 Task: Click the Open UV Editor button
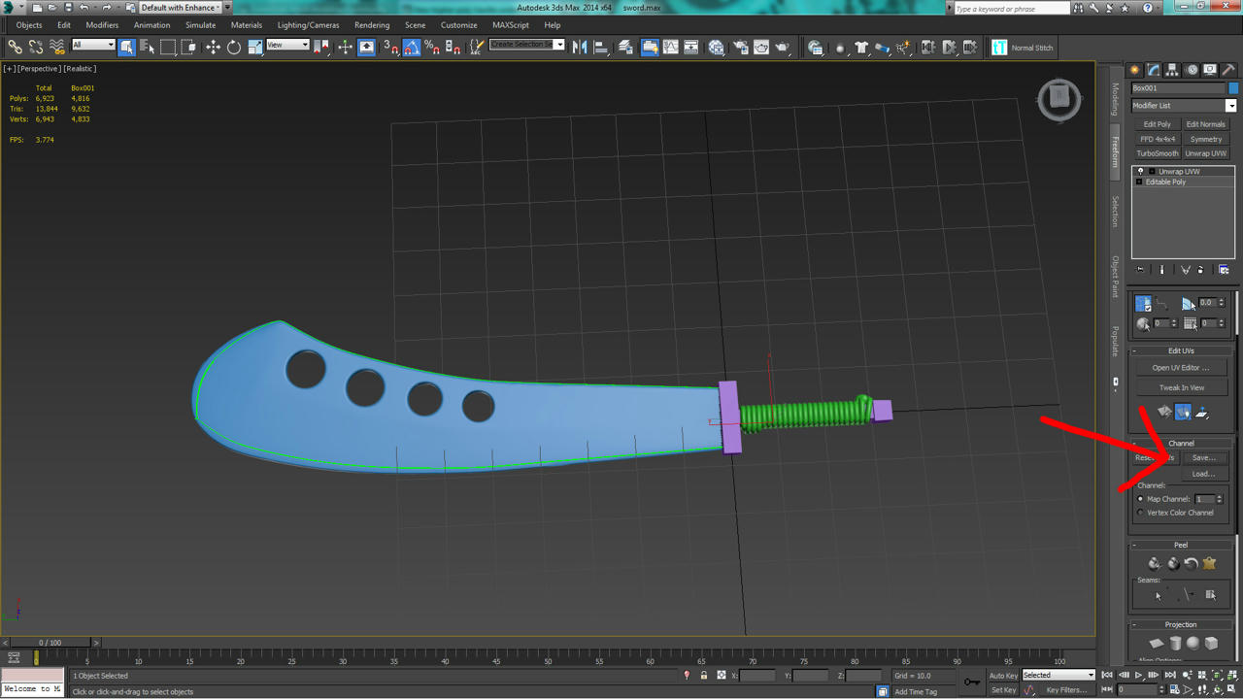(1181, 368)
